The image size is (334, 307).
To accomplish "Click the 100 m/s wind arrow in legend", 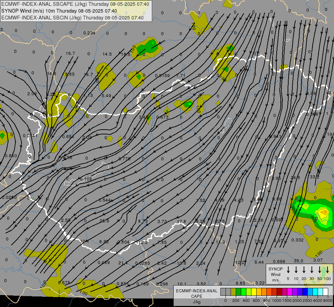I will pos(328,270).
